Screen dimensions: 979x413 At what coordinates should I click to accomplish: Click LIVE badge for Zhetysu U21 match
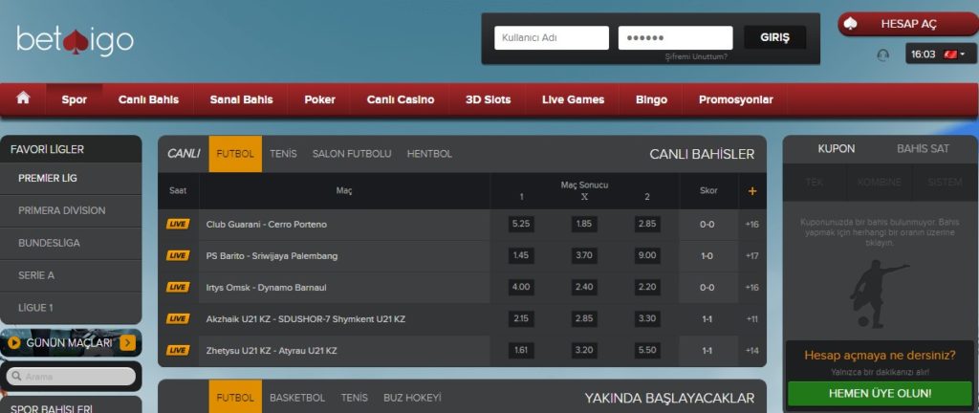coord(178,350)
